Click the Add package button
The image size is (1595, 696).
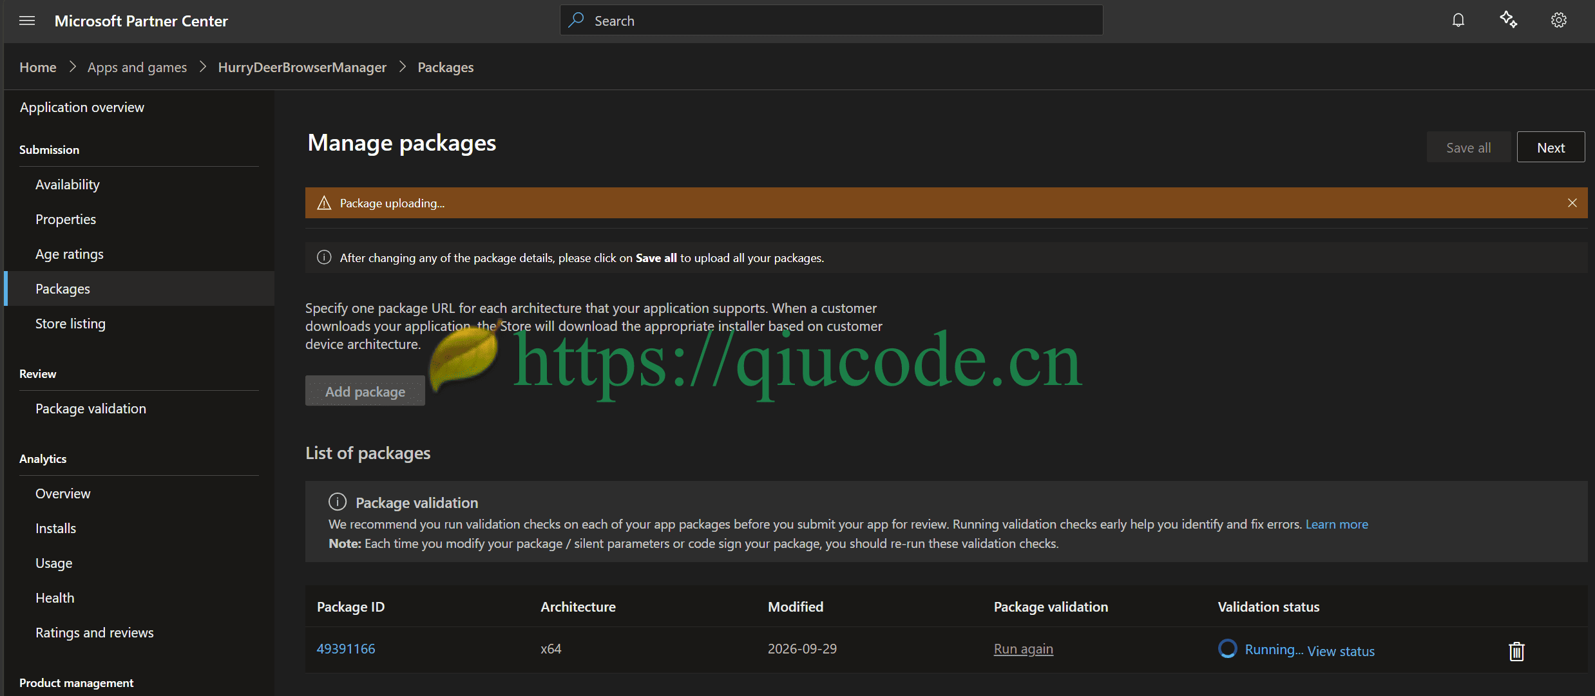[x=365, y=391]
